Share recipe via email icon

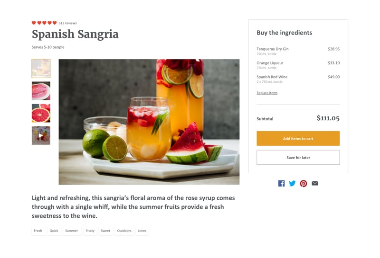pos(315,183)
